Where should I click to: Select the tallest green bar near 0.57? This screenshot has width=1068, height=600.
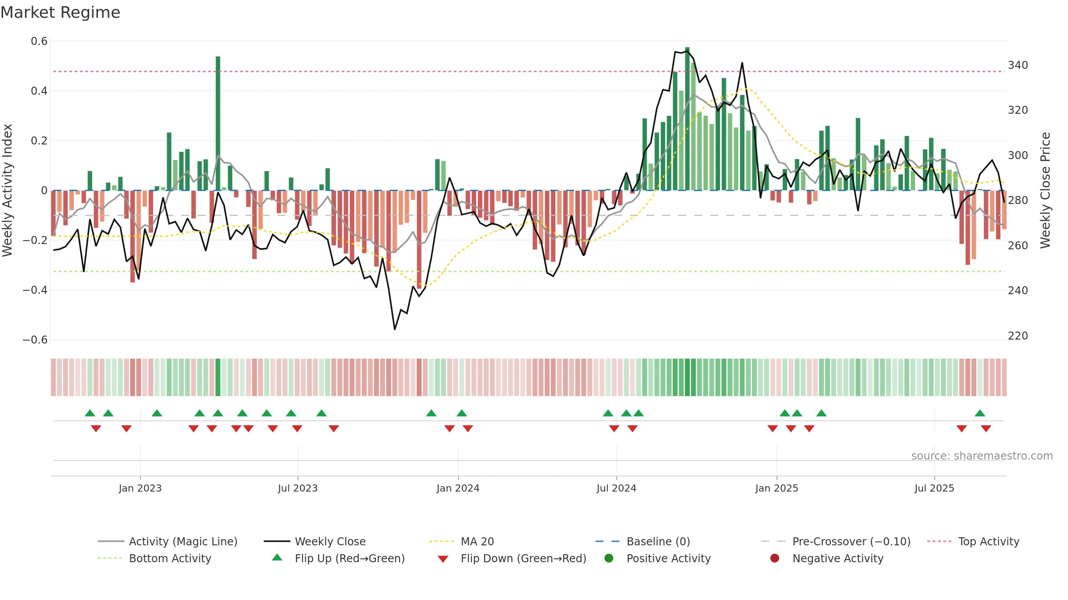click(x=688, y=119)
